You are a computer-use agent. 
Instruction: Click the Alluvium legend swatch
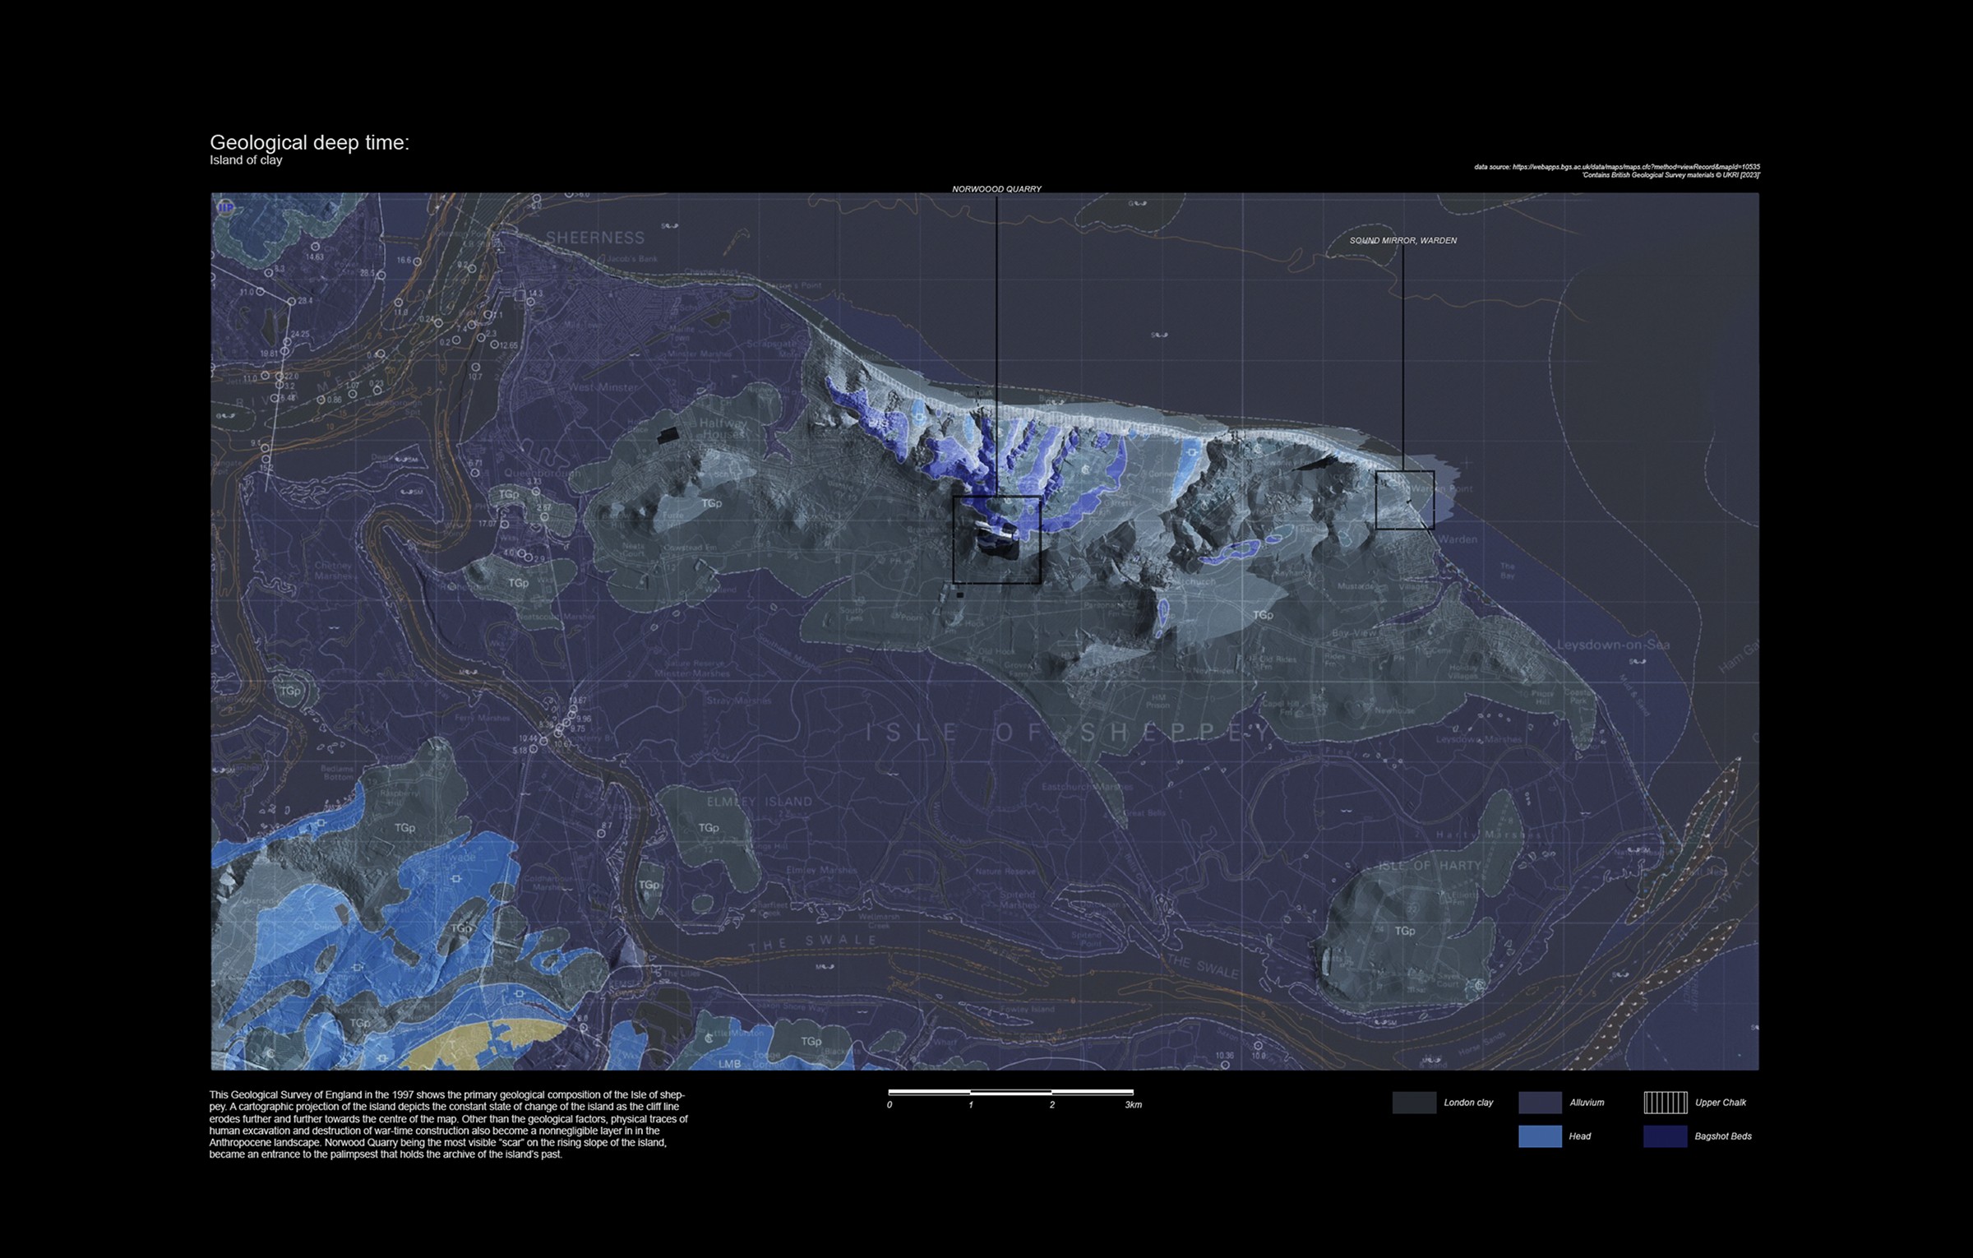click(x=1540, y=1103)
